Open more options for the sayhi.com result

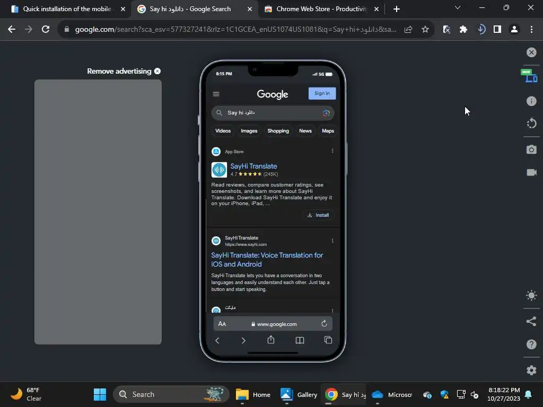[332, 241]
